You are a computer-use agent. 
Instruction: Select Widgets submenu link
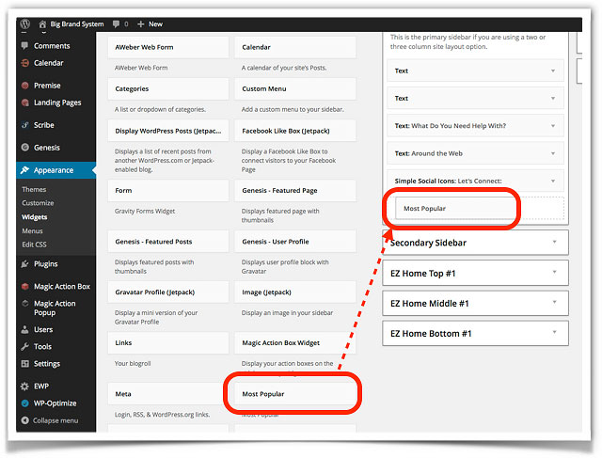click(35, 217)
